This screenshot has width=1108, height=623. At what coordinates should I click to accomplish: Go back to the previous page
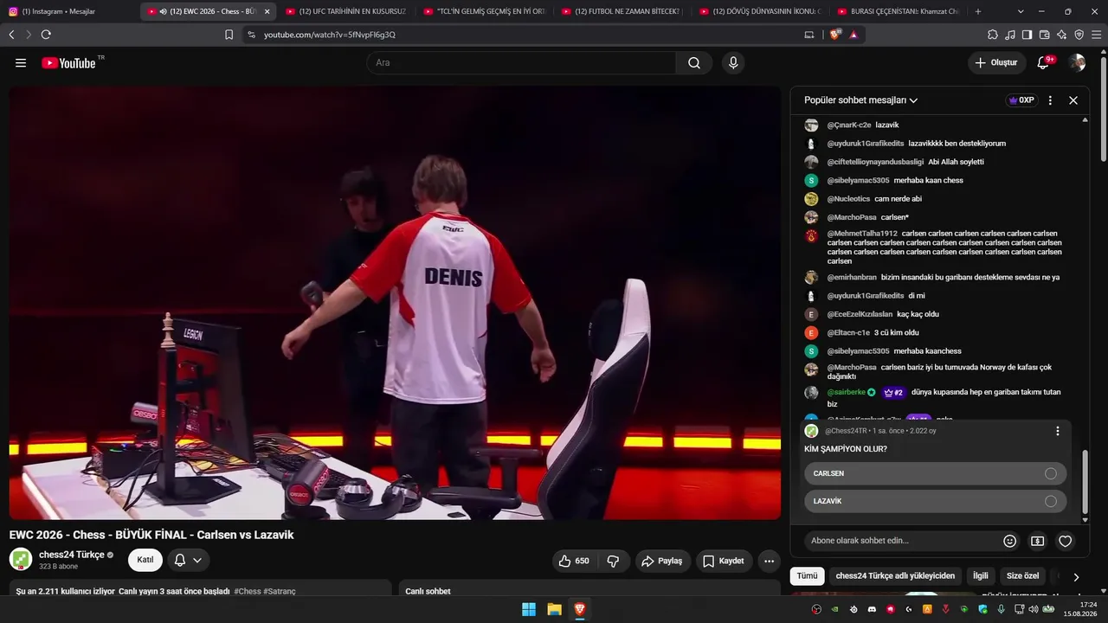point(11,35)
